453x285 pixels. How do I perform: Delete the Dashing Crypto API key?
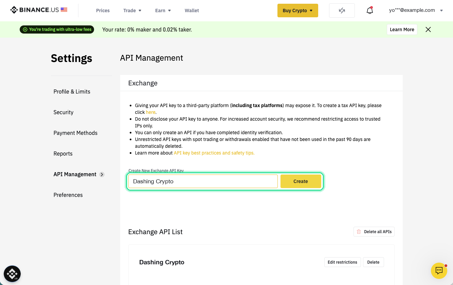[374, 262]
